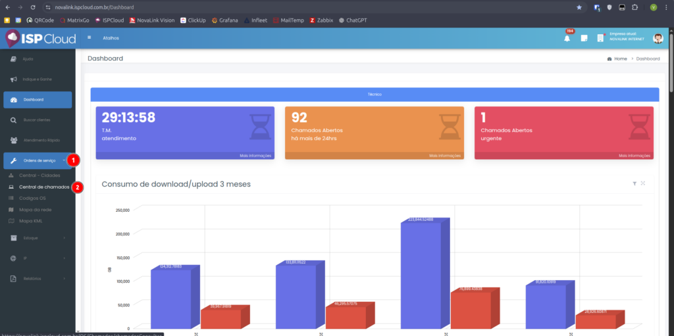Screen dimensions: 674x336
Task: Open Central de chamados submenu item
Action: [43, 187]
